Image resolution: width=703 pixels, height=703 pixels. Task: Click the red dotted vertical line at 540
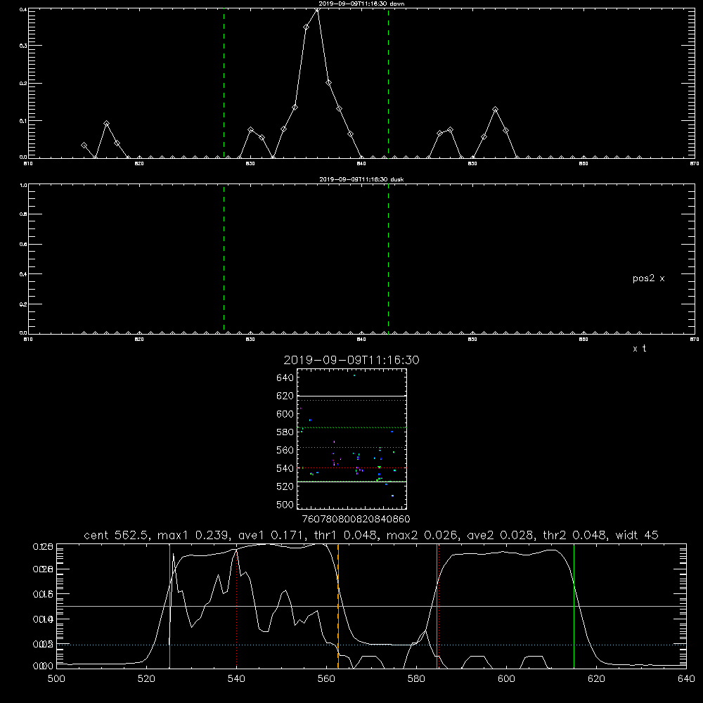click(x=236, y=606)
